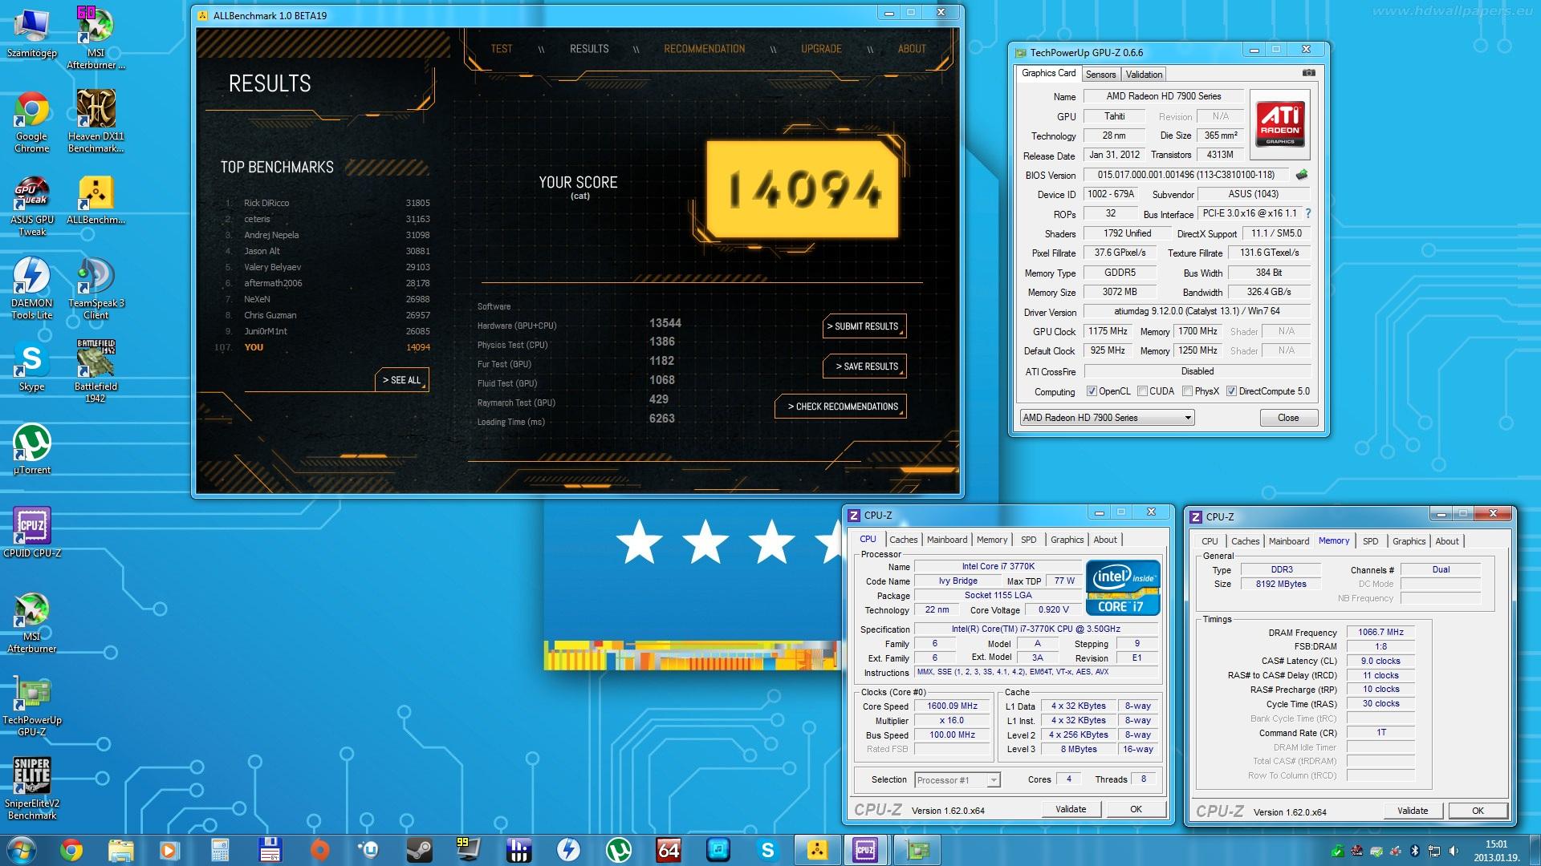
Task: Open DAEMON Tools Lite shortcut
Action: tap(32, 289)
